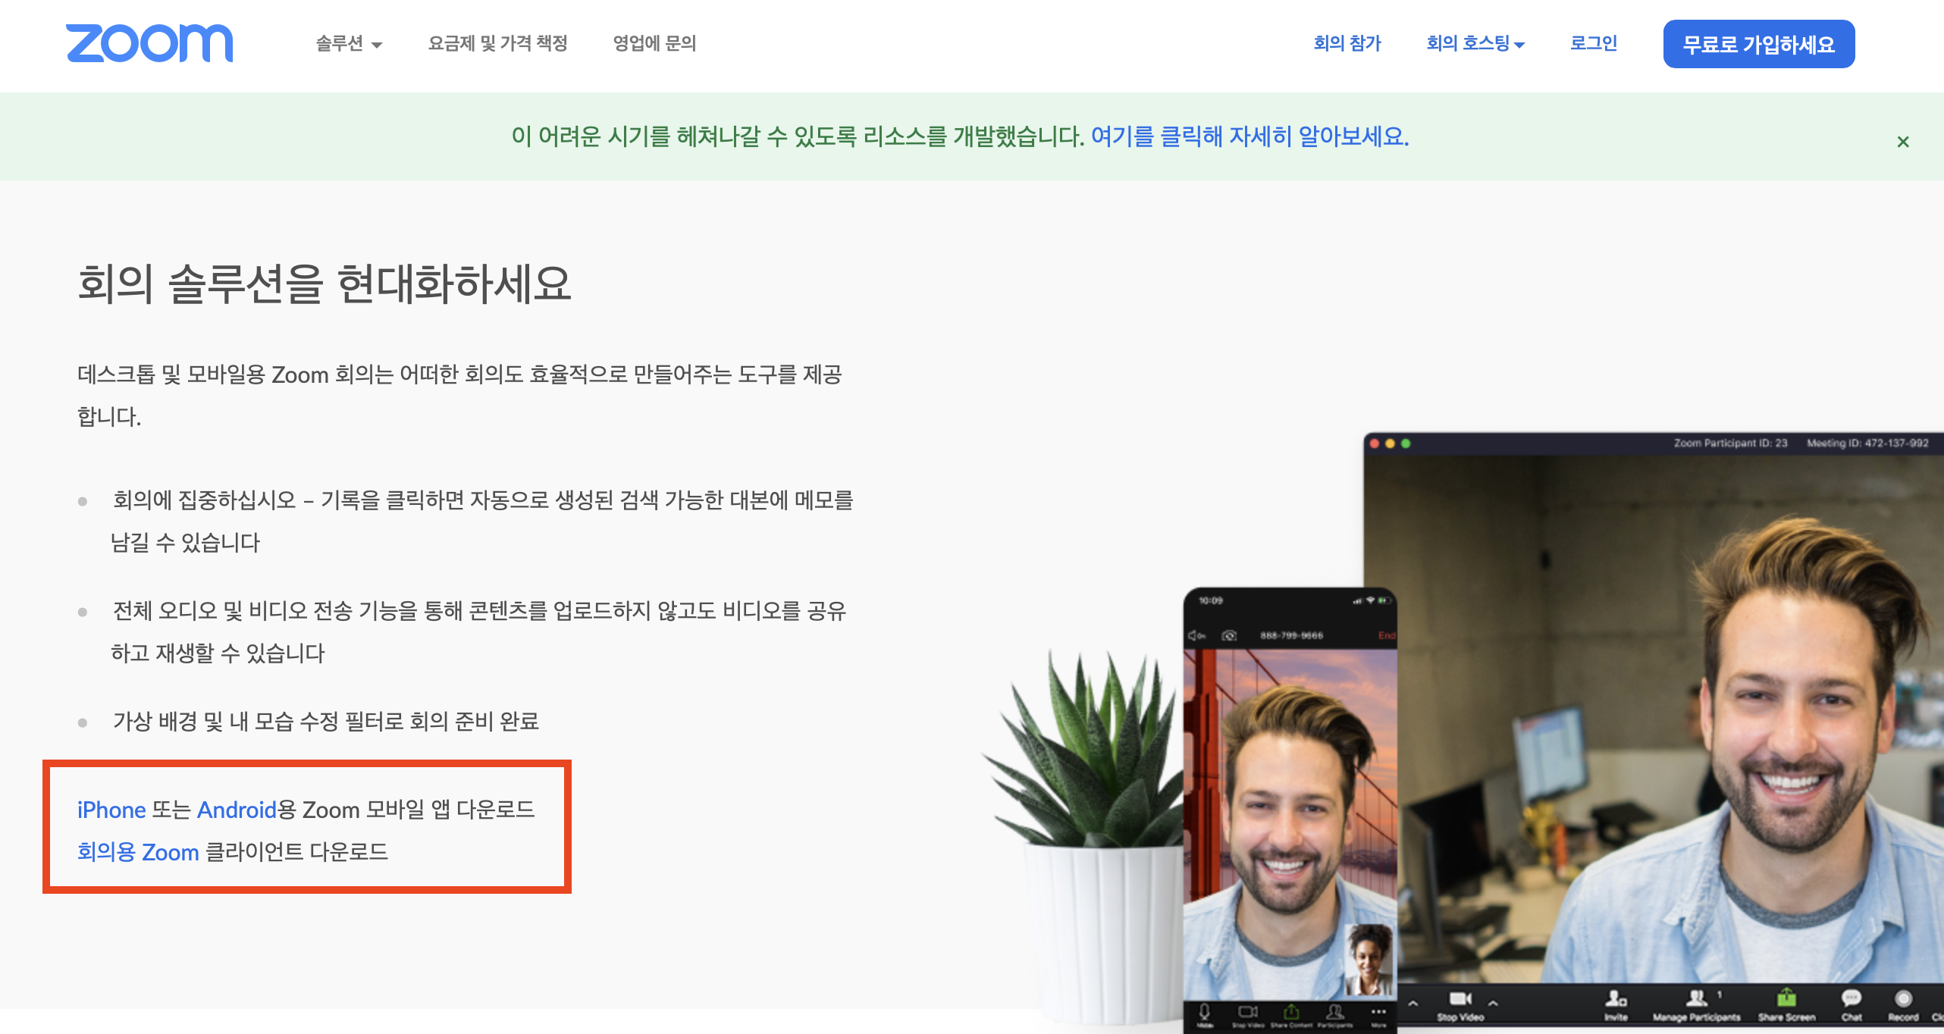
Task: Click Share Screen icon in desktop mockup
Action: point(1786,999)
